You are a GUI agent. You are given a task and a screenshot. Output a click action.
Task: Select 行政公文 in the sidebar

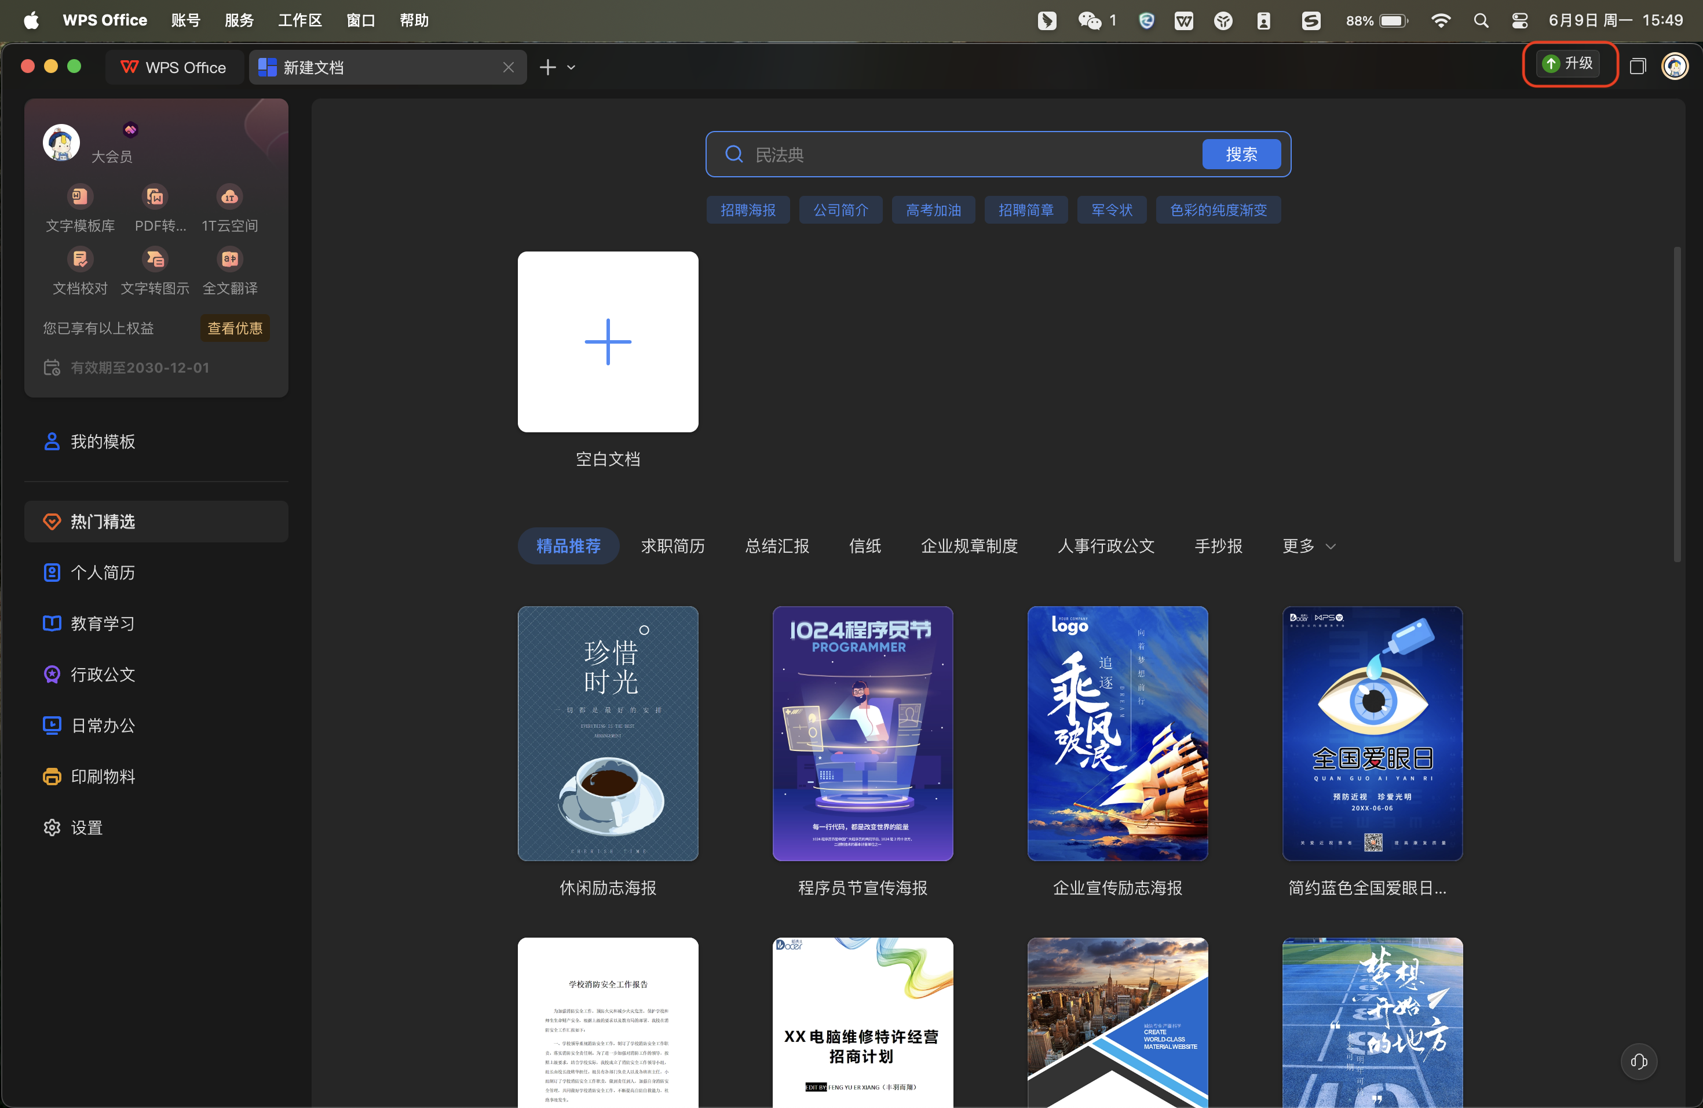(156, 675)
